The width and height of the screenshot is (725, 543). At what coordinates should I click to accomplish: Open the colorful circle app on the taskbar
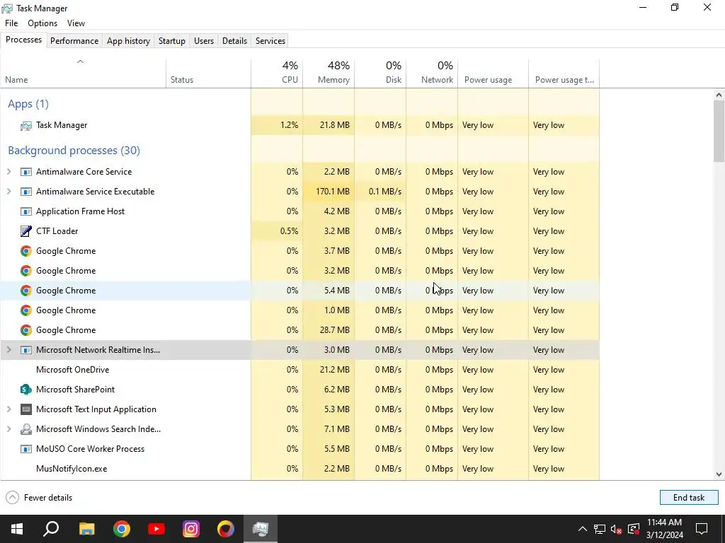coord(226,529)
